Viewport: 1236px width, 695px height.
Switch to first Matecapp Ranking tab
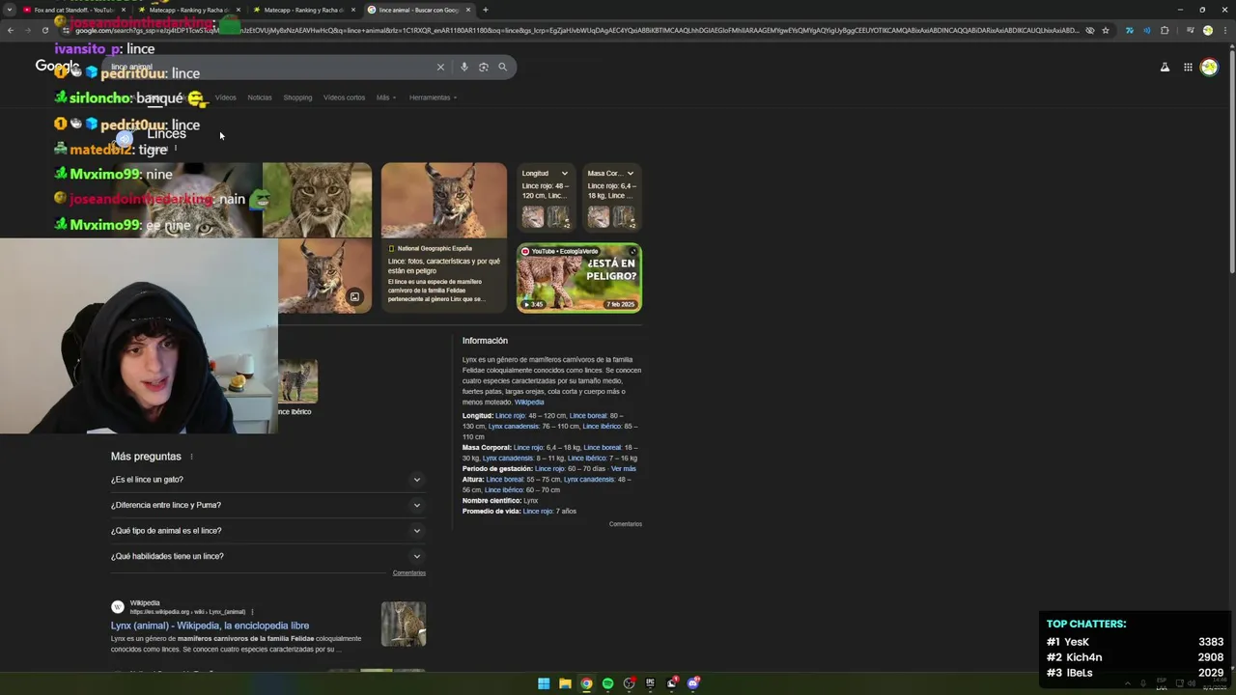(x=188, y=10)
